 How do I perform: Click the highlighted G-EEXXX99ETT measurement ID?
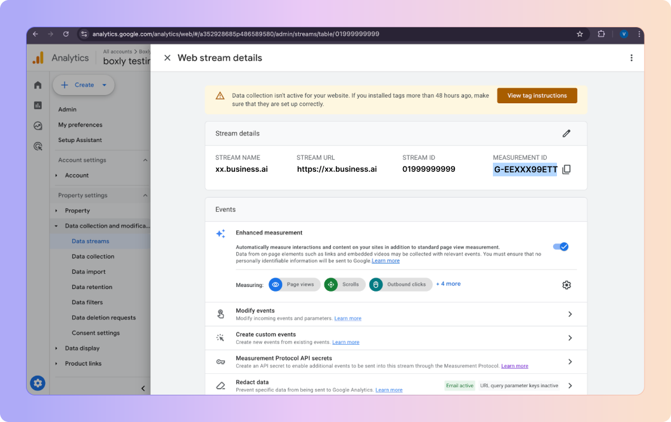pyautogui.click(x=525, y=169)
